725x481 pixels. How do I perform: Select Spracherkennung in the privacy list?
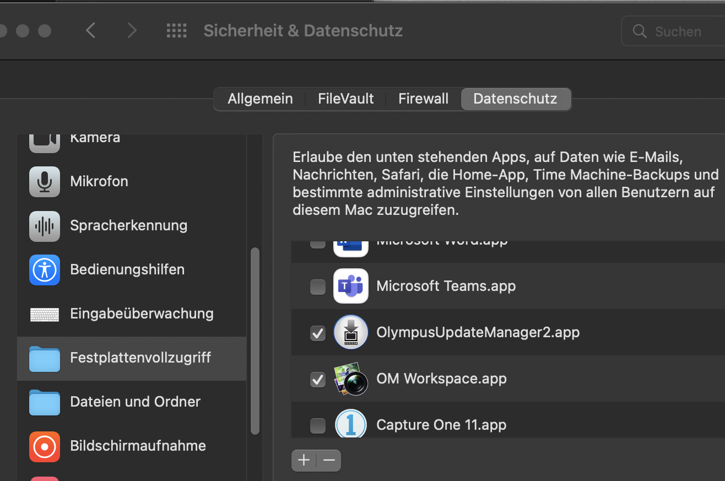pos(132,225)
